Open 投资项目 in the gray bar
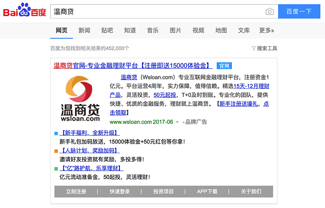The width and height of the screenshot is (325, 208). (x=163, y=192)
